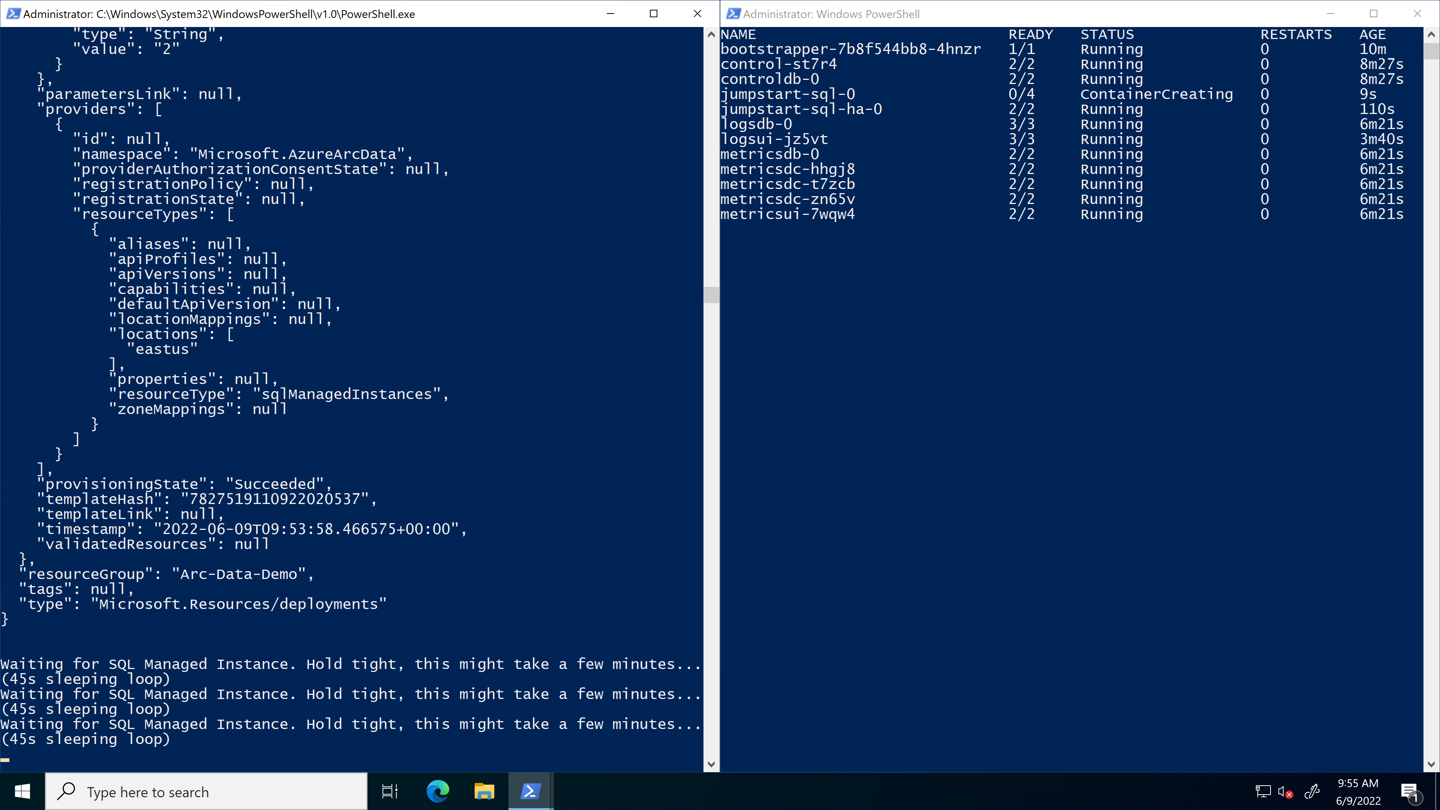The height and width of the screenshot is (810, 1440).
Task: Click PowerShell icon in left window title bar
Action: click(13, 14)
